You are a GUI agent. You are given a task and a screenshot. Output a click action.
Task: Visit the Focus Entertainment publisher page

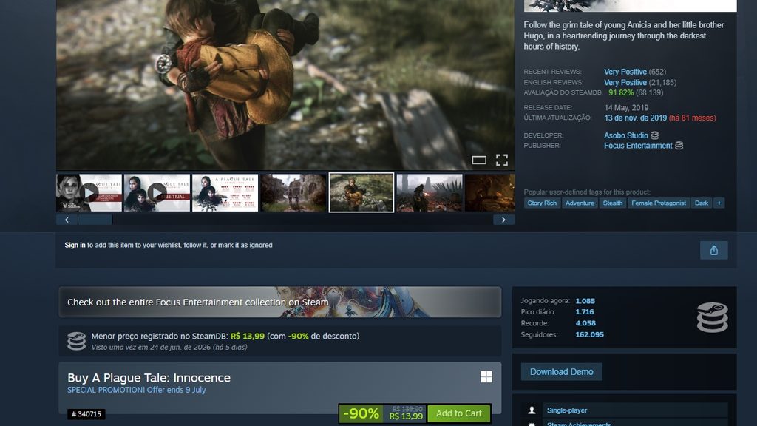pyautogui.click(x=638, y=146)
